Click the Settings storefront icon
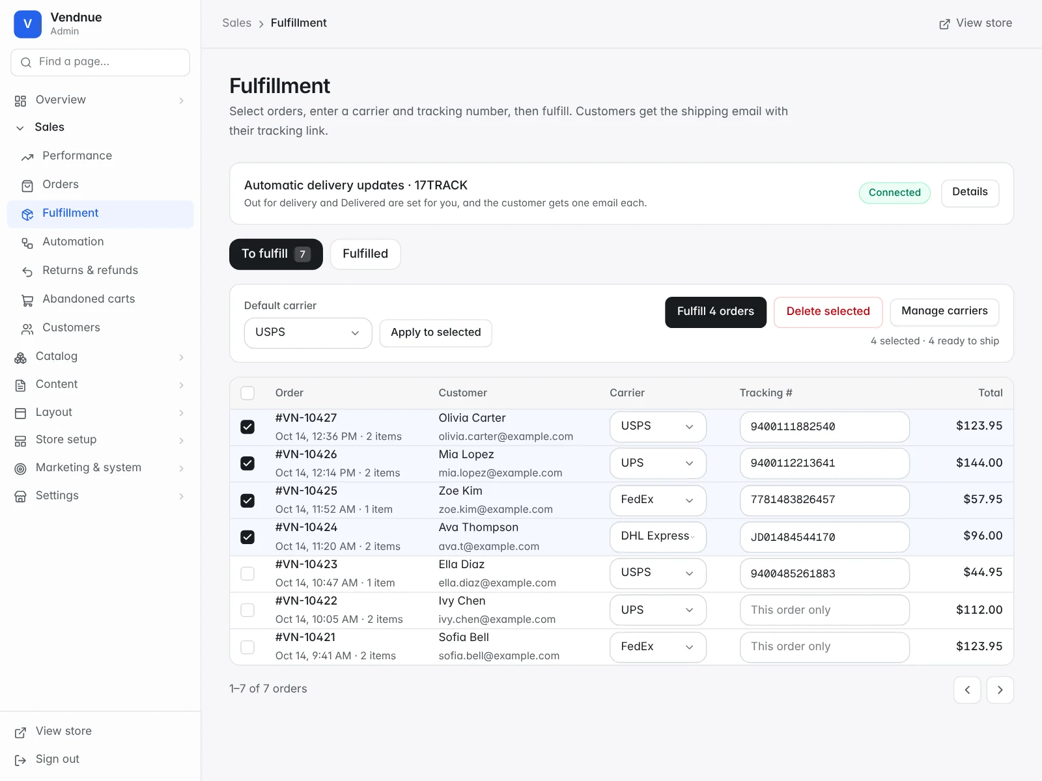This screenshot has width=1042, height=781. point(21,497)
